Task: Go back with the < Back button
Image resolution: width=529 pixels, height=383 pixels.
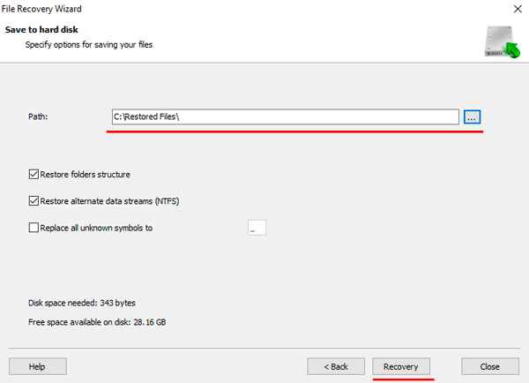Action: coord(336,366)
